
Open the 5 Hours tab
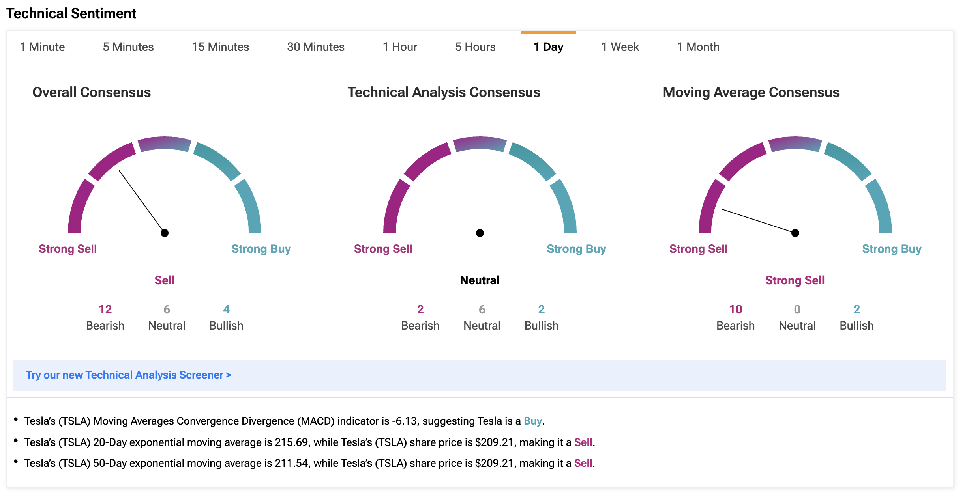pos(475,47)
